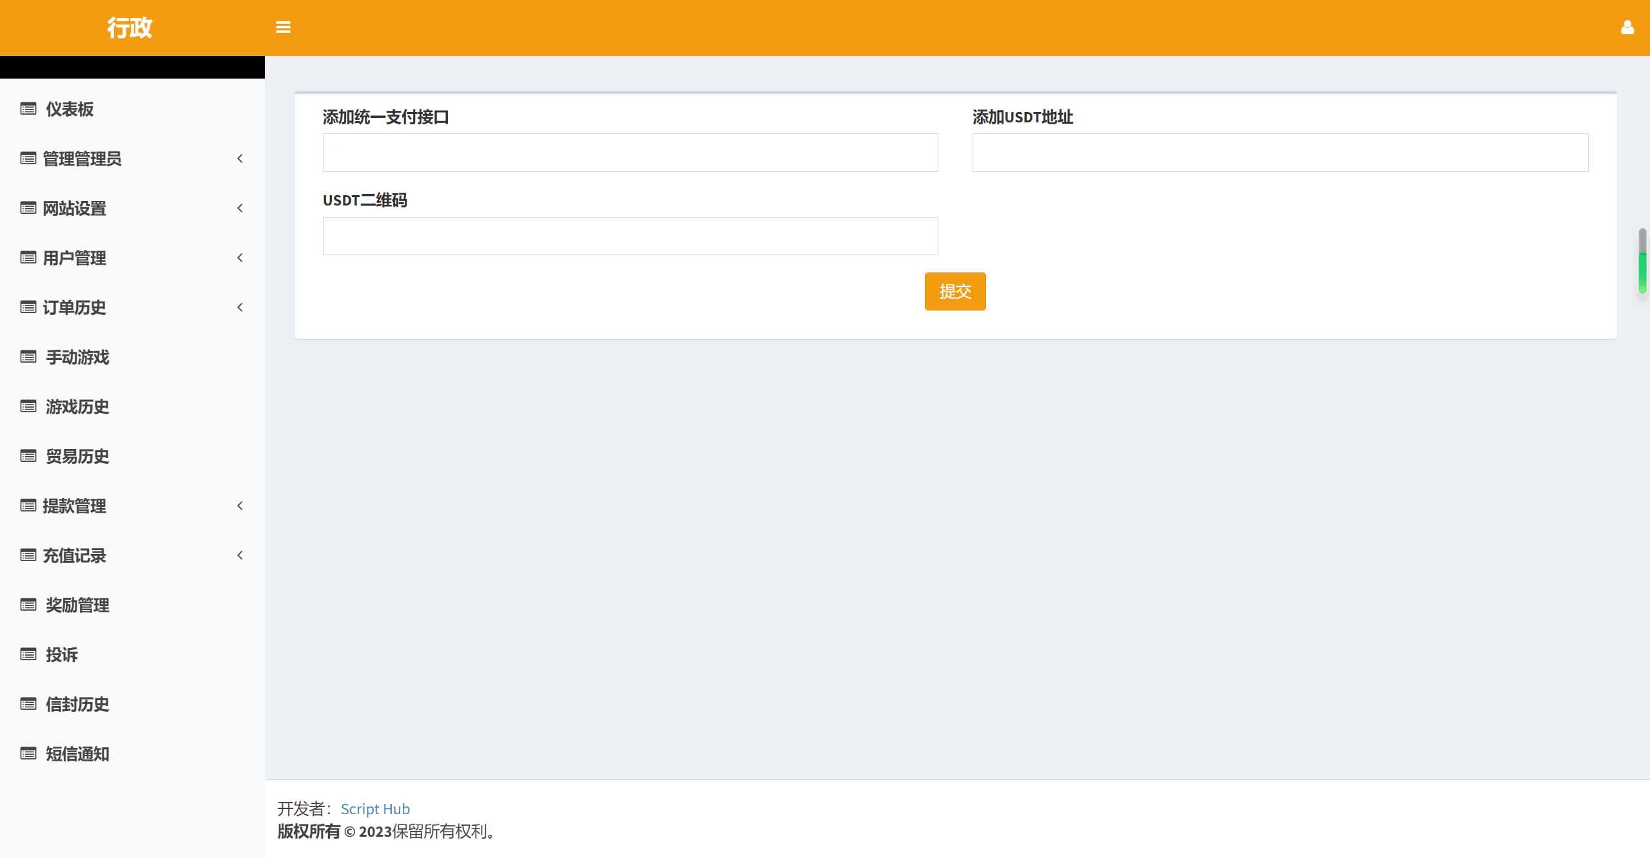Viewport: 1650px width, 858px height.
Task: Click the icon beside 奖励管理
Action: pyautogui.click(x=28, y=605)
